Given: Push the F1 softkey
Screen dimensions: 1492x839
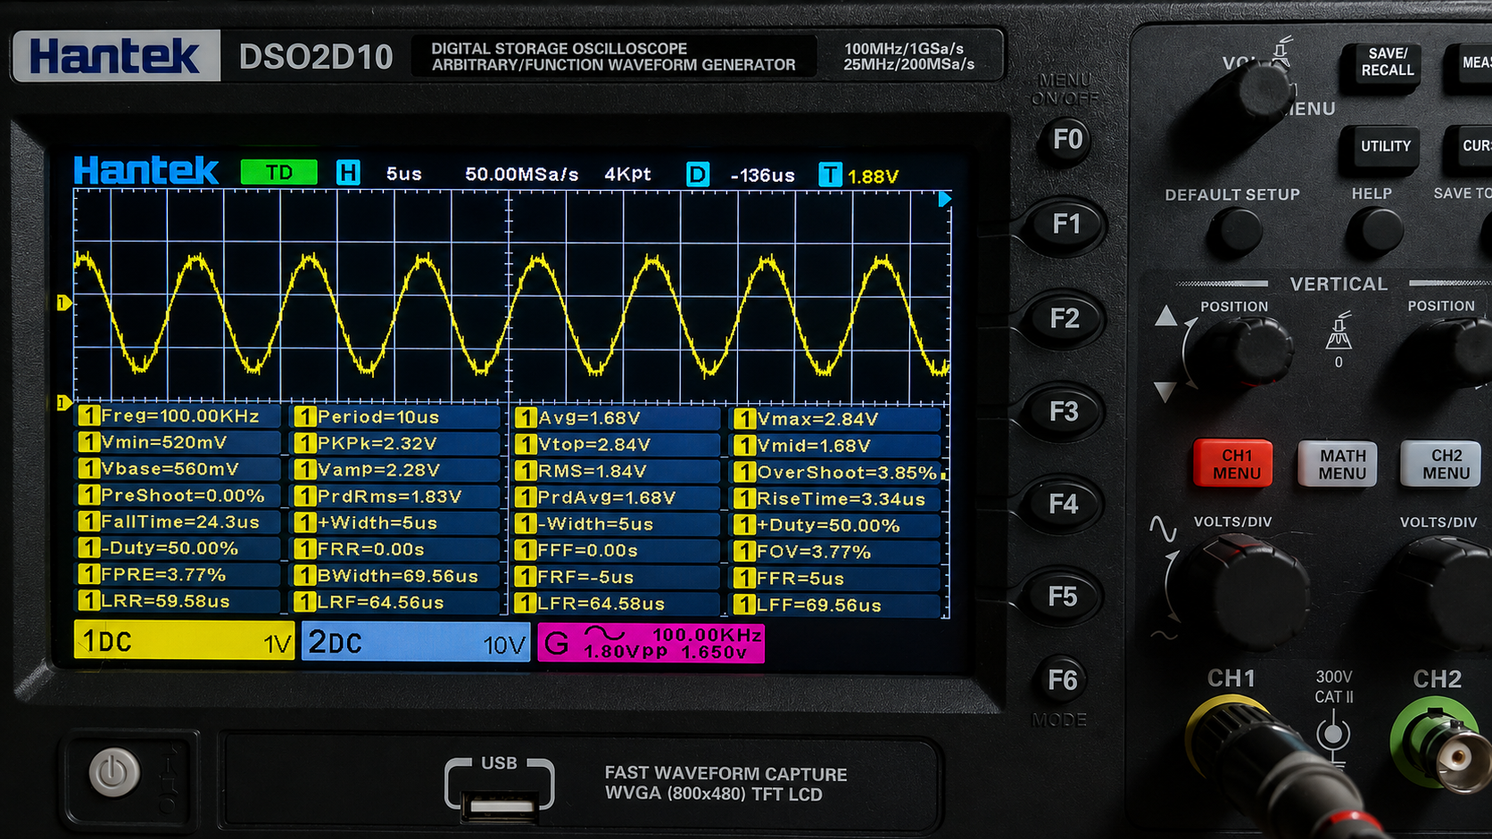Looking at the screenshot, I should pyautogui.click(x=1066, y=225).
